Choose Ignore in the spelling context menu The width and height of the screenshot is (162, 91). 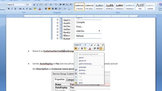pos(81,58)
